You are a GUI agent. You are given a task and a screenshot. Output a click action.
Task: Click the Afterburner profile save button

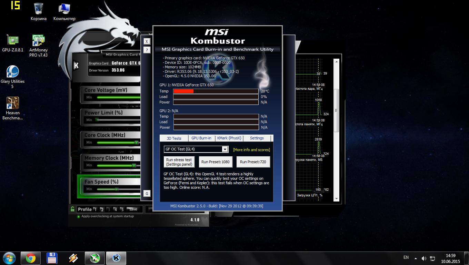tap(133, 209)
